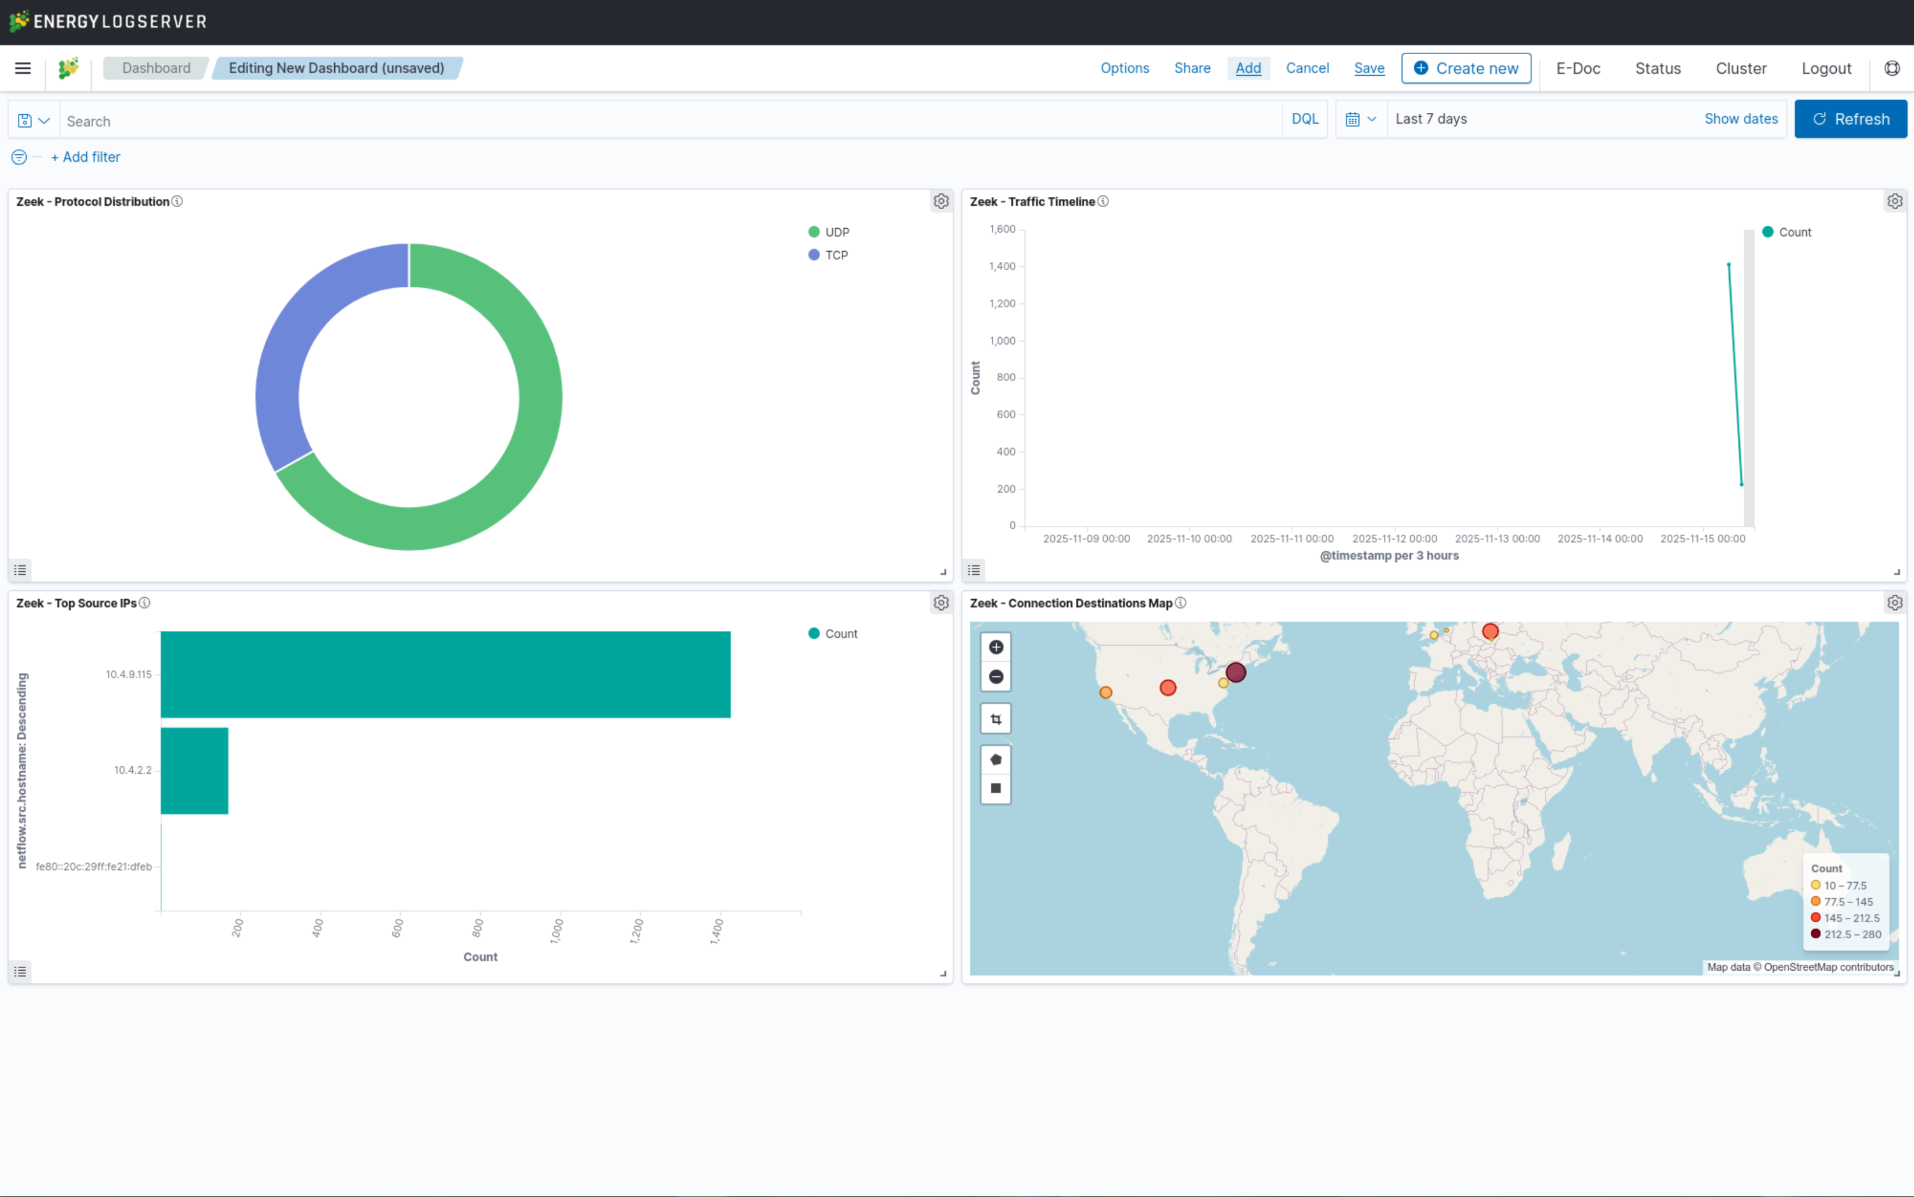Image resolution: width=1914 pixels, height=1197 pixels.
Task: Click the Logout link
Action: click(1826, 68)
